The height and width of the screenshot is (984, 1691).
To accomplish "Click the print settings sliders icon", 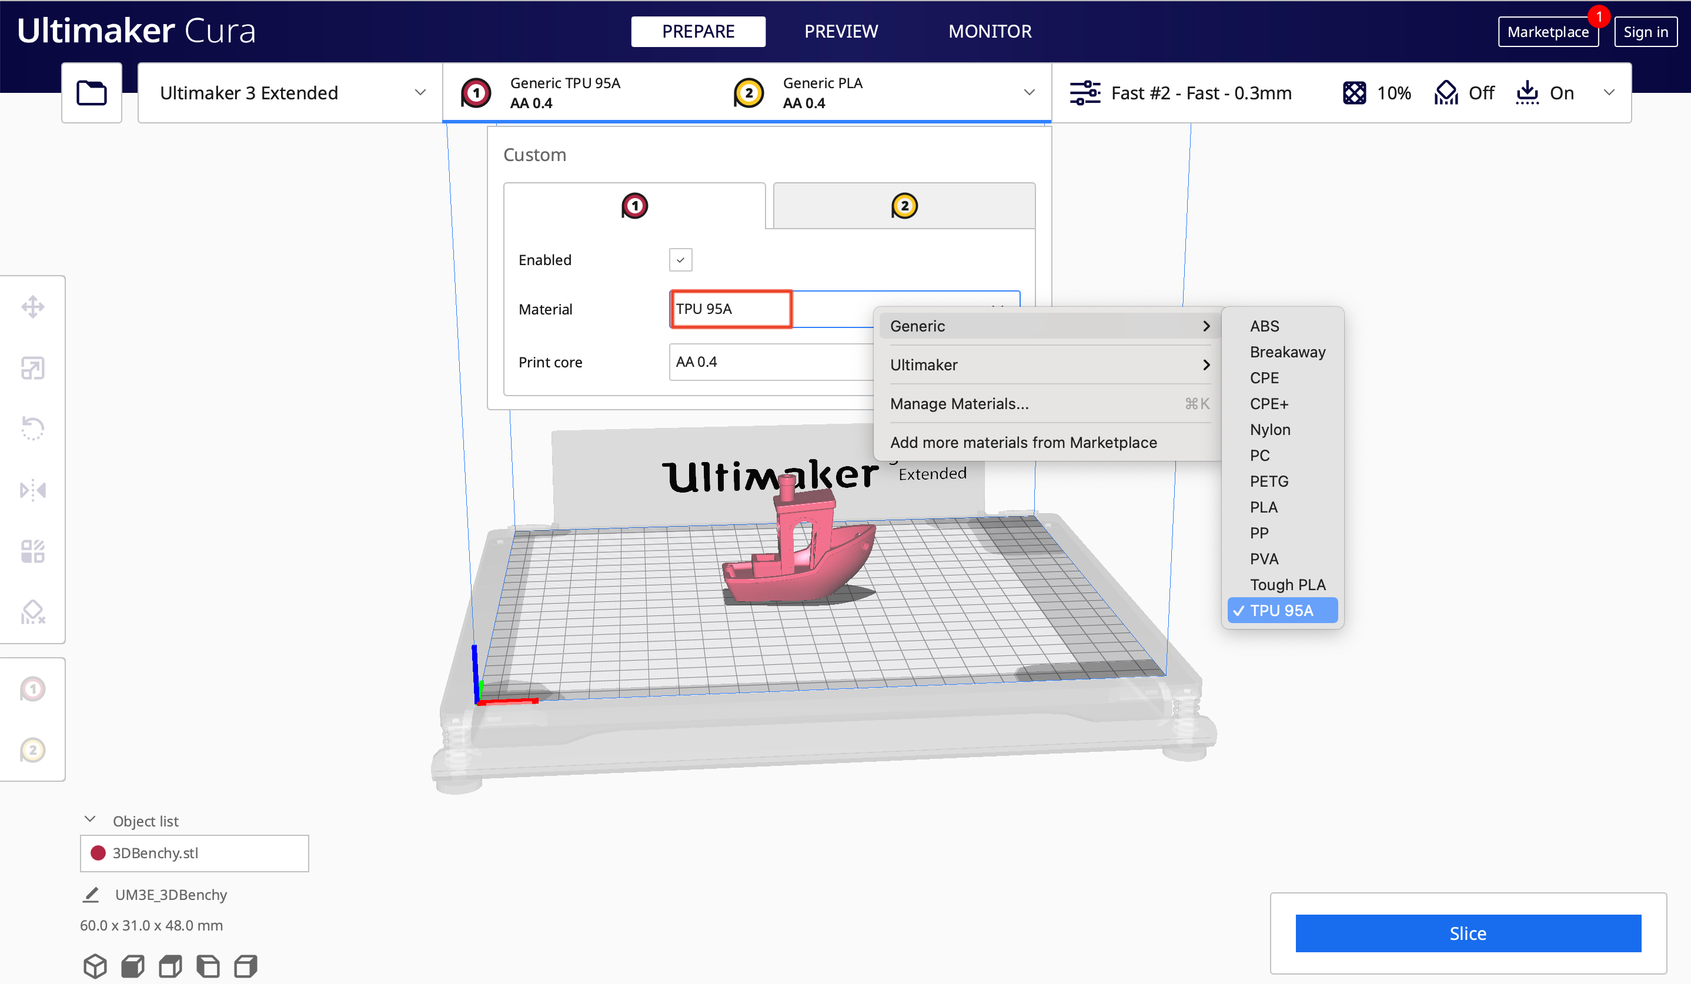I will (1084, 92).
